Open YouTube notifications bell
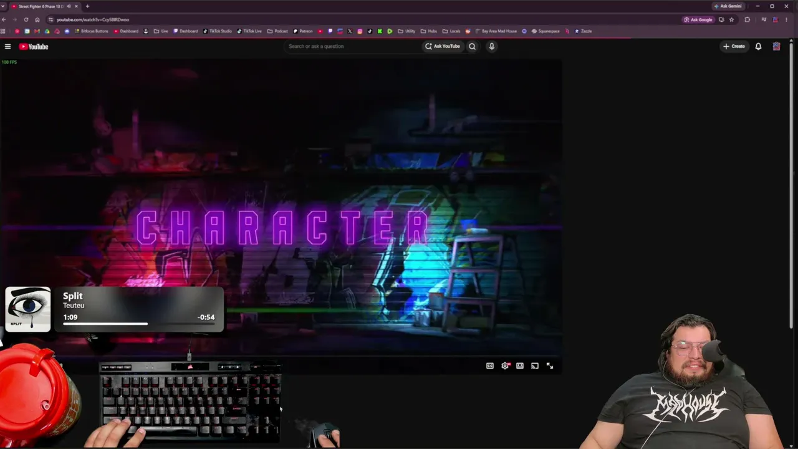The width and height of the screenshot is (798, 449). (x=758, y=46)
